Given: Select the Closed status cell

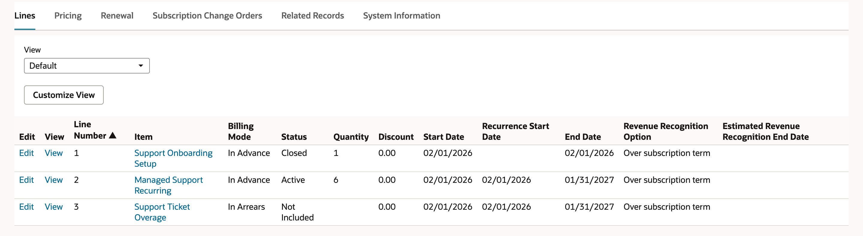Looking at the screenshot, I should pyautogui.click(x=294, y=153).
